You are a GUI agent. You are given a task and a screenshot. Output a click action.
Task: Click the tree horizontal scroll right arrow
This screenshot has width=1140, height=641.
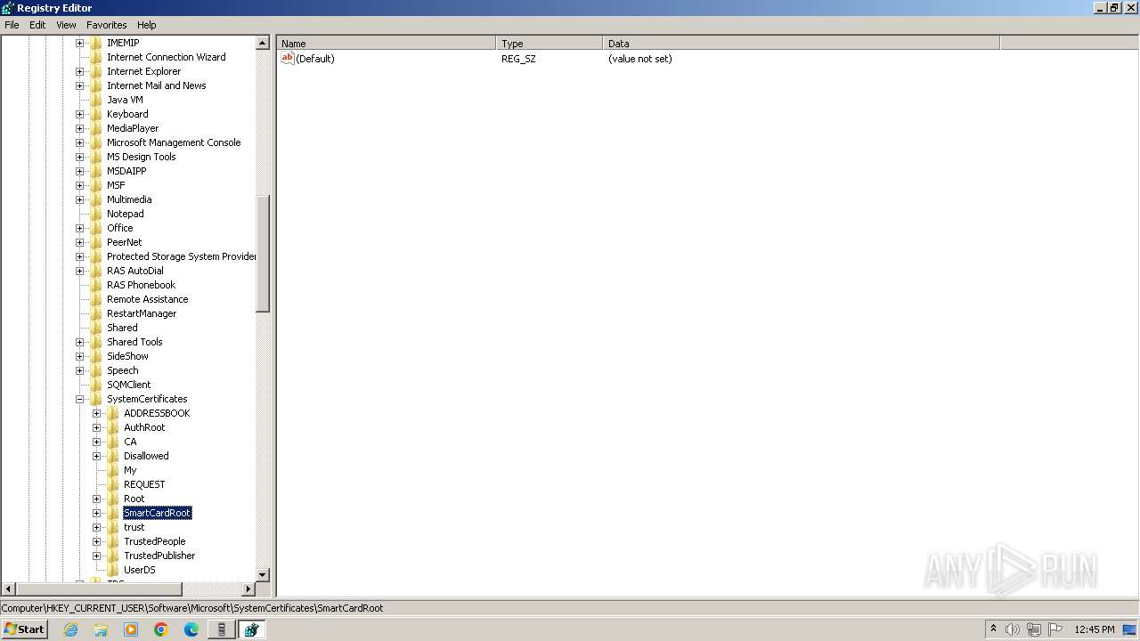point(248,589)
